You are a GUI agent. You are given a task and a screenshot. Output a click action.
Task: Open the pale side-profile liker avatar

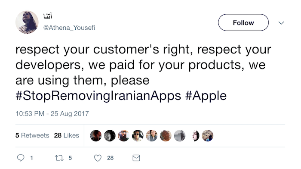tap(193, 136)
